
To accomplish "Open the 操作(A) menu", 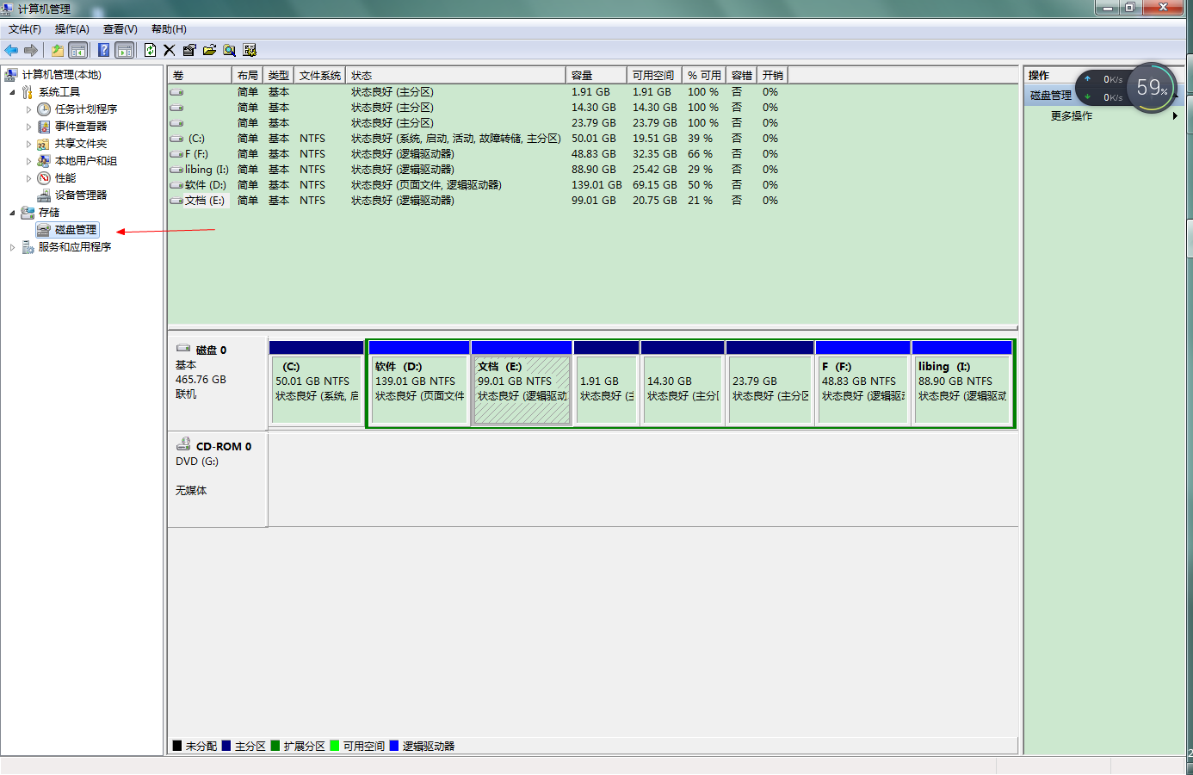I will point(72,29).
